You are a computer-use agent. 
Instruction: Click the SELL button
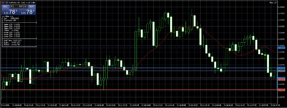[x=5, y=6]
